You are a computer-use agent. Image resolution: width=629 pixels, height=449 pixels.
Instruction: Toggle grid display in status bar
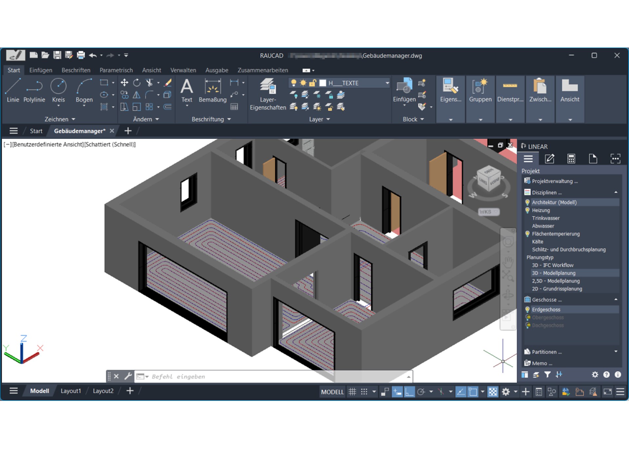[352, 392]
